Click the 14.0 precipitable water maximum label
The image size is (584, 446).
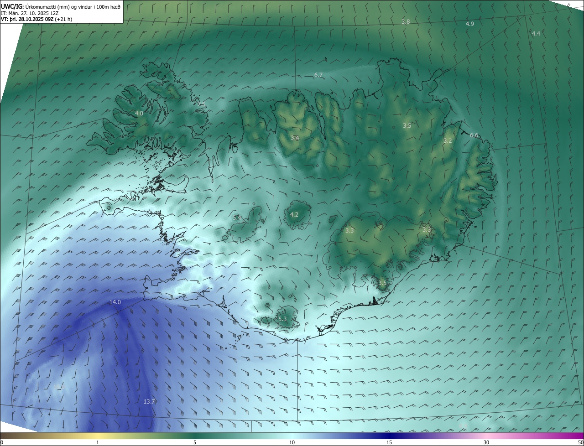[115, 302]
